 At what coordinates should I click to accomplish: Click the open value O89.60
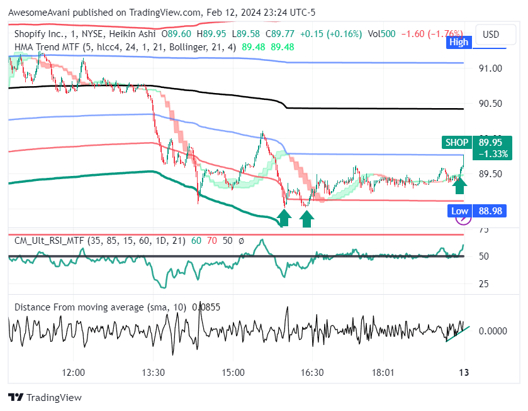(176, 34)
